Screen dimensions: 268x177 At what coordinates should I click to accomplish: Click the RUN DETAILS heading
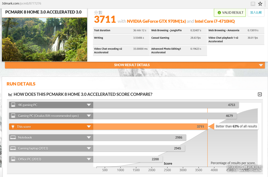(21, 84)
